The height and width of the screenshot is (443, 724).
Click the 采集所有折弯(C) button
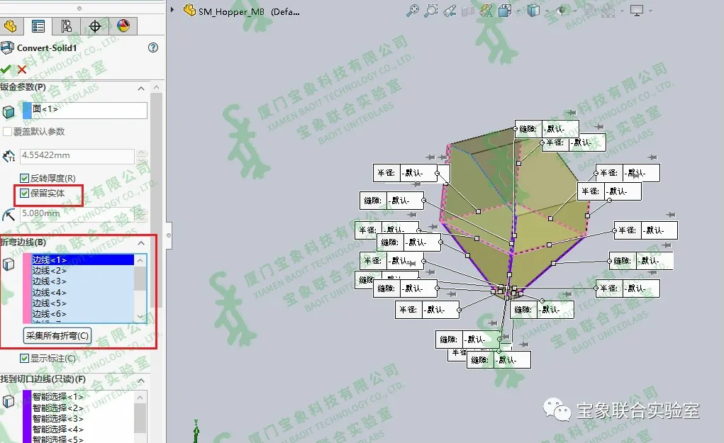click(57, 335)
